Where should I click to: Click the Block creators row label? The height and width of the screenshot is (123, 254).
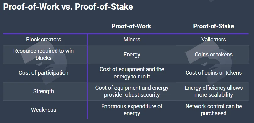pyautogui.click(x=44, y=40)
